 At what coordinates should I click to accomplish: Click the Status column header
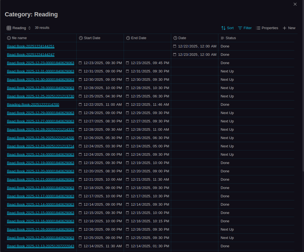coord(230,38)
